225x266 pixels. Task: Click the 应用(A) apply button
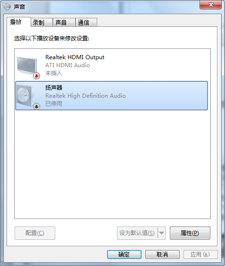click(x=200, y=254)
